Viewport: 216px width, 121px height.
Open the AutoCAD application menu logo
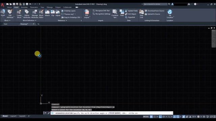(x=2, y=5)
